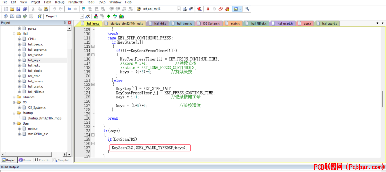Open the Peripherals menu

coord(76,2)
